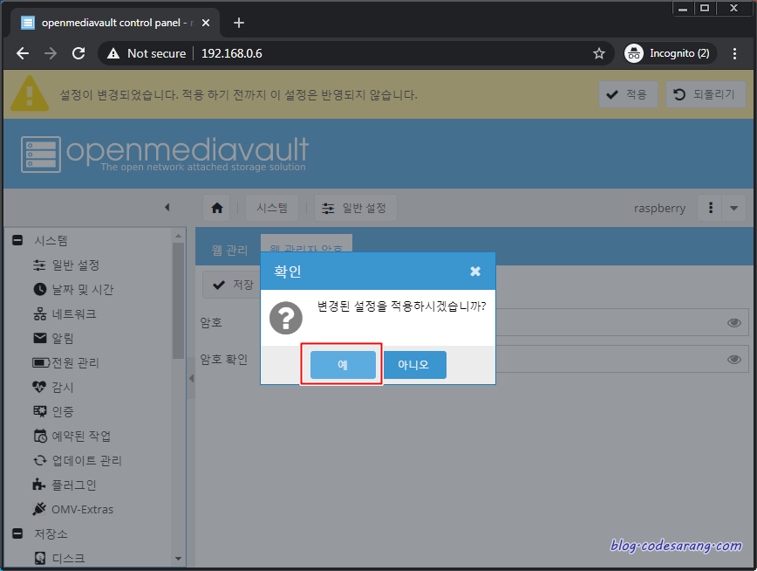Open 플러그인 plugins in sidebar
The image size is (757, 571).
[65, 485]
